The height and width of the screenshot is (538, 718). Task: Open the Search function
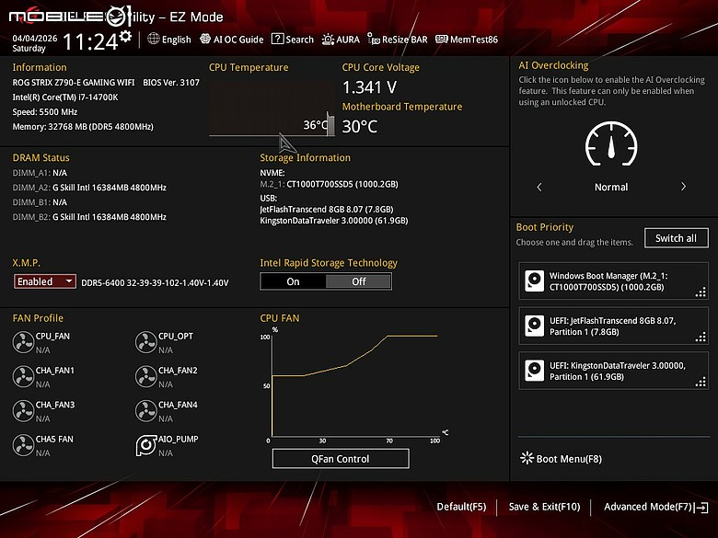[x=293, y=40]
